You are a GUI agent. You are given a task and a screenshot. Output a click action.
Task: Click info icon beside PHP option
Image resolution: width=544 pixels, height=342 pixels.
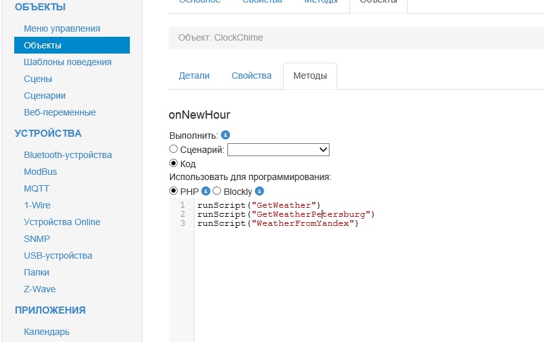coord(206,191)
